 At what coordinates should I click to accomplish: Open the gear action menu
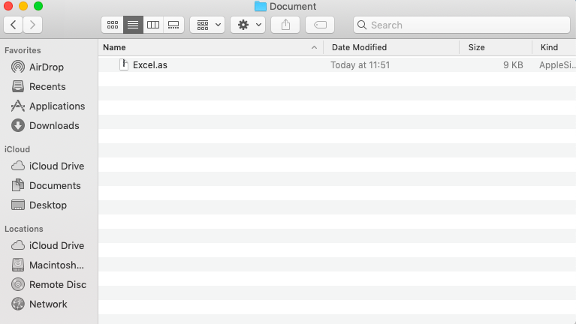[248, 25]
